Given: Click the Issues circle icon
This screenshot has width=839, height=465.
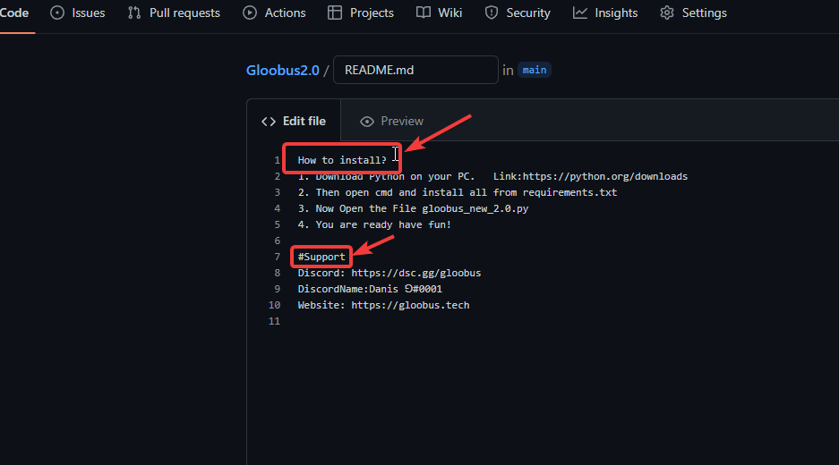Looking at the screenshot, I should tap(57, 13).
